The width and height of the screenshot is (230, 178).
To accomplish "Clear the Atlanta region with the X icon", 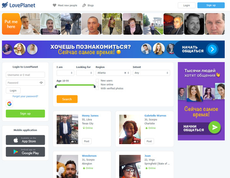I will coord(125,73).
